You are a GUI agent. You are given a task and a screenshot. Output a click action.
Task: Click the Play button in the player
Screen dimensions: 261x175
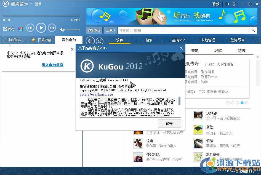41,28
